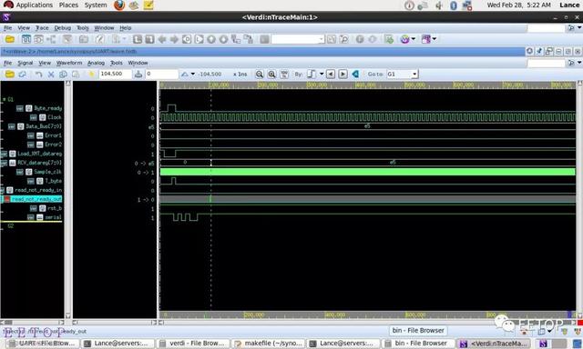Viewport: 583px width, 349px height.
Task: Click the open folder icon in nWave toolbar
Action: click(x=10, y=75)
